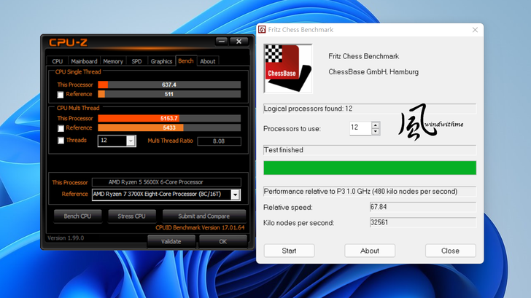Open the Mainboard tab

(84, 61)
